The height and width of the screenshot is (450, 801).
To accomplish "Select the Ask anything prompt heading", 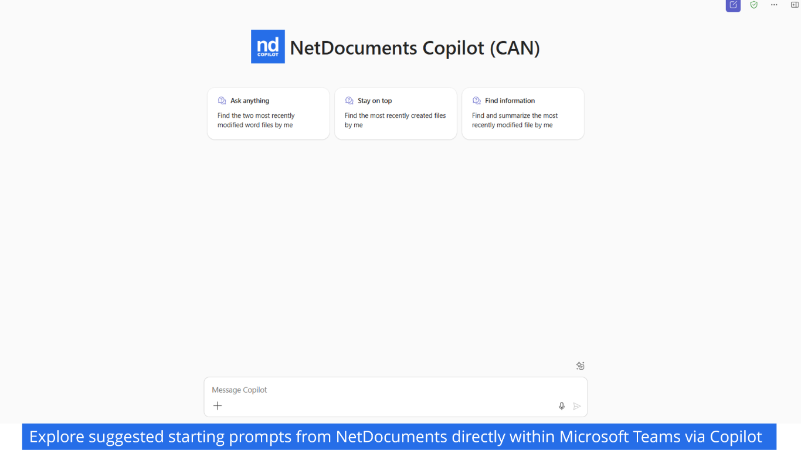I will click(250, 101).
